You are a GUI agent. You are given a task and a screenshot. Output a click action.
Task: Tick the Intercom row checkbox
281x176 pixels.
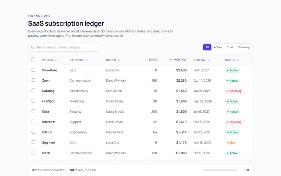click(33, 121)
